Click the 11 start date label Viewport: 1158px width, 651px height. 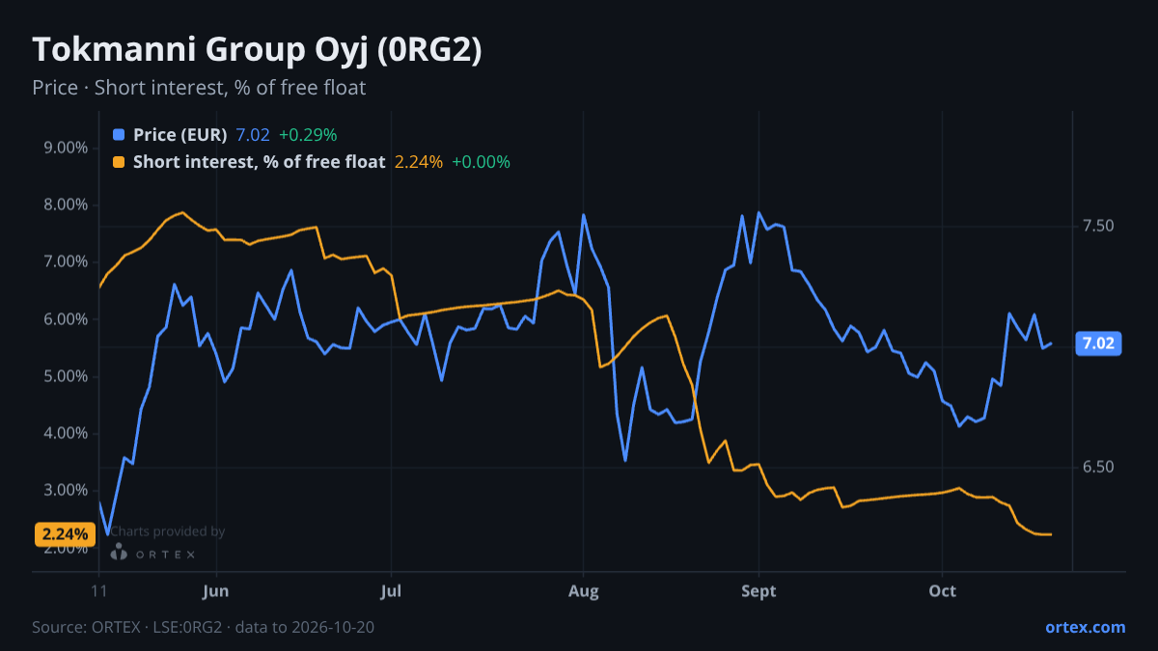tap(98, 590)
